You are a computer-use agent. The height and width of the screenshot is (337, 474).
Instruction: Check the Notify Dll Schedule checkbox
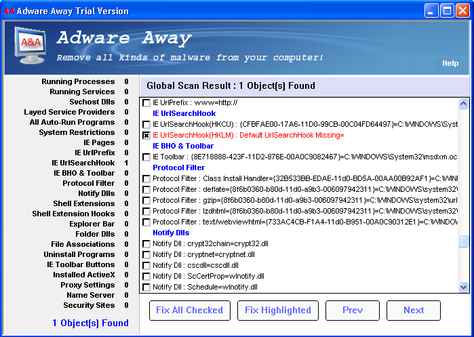coord(146,288)
